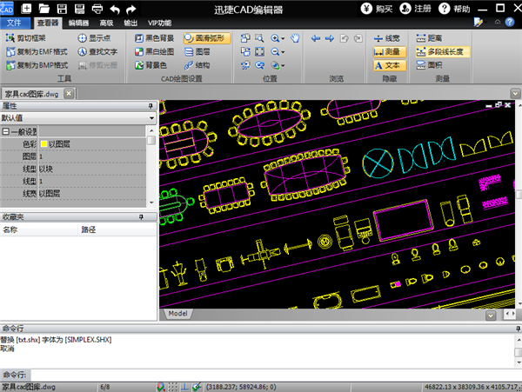Toggle the 测量 measurement hide button
This screenshot has width=522, height=392.
(390, 52)
